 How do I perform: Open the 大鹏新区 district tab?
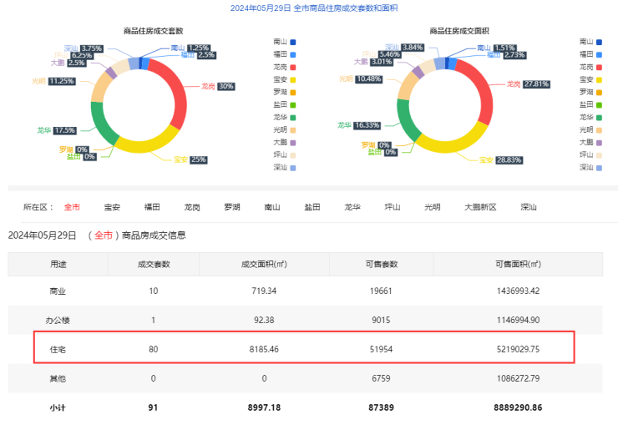pos(480,207)
